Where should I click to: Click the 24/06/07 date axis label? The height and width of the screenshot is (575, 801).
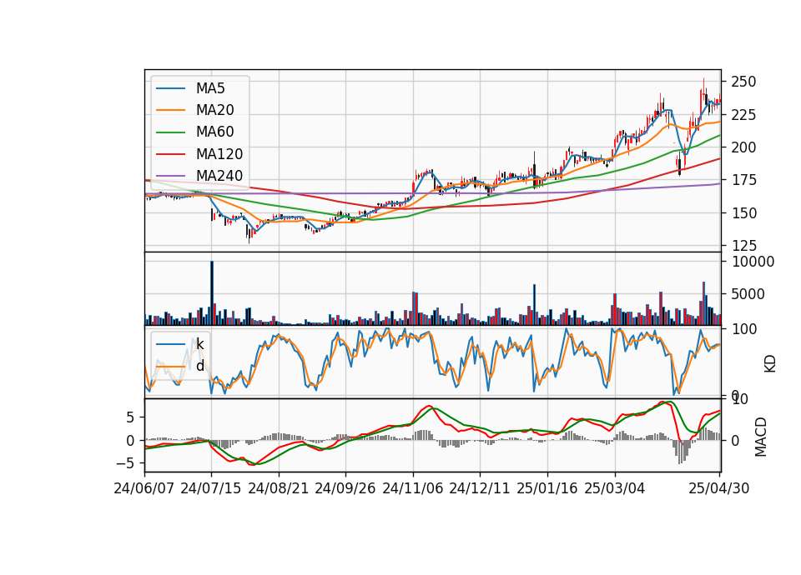coord(144,488)
